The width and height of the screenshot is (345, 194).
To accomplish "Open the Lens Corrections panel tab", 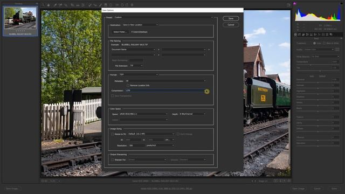I will (315, 34).
